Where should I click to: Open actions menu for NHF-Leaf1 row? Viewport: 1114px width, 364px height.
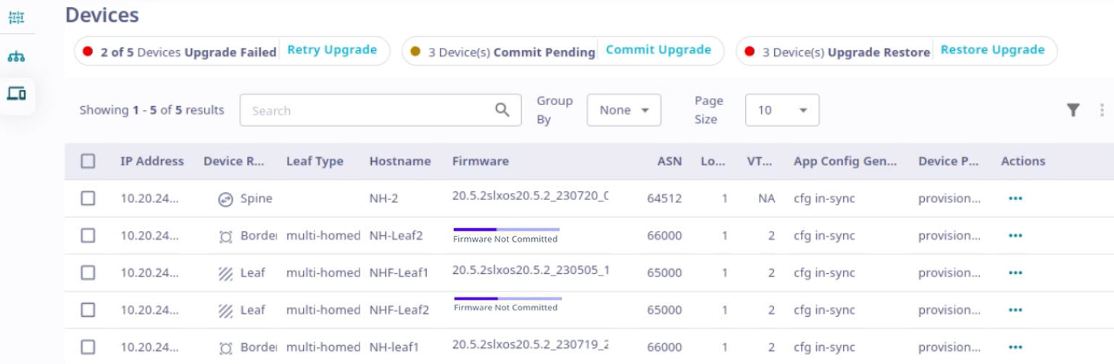[1015, 273]
